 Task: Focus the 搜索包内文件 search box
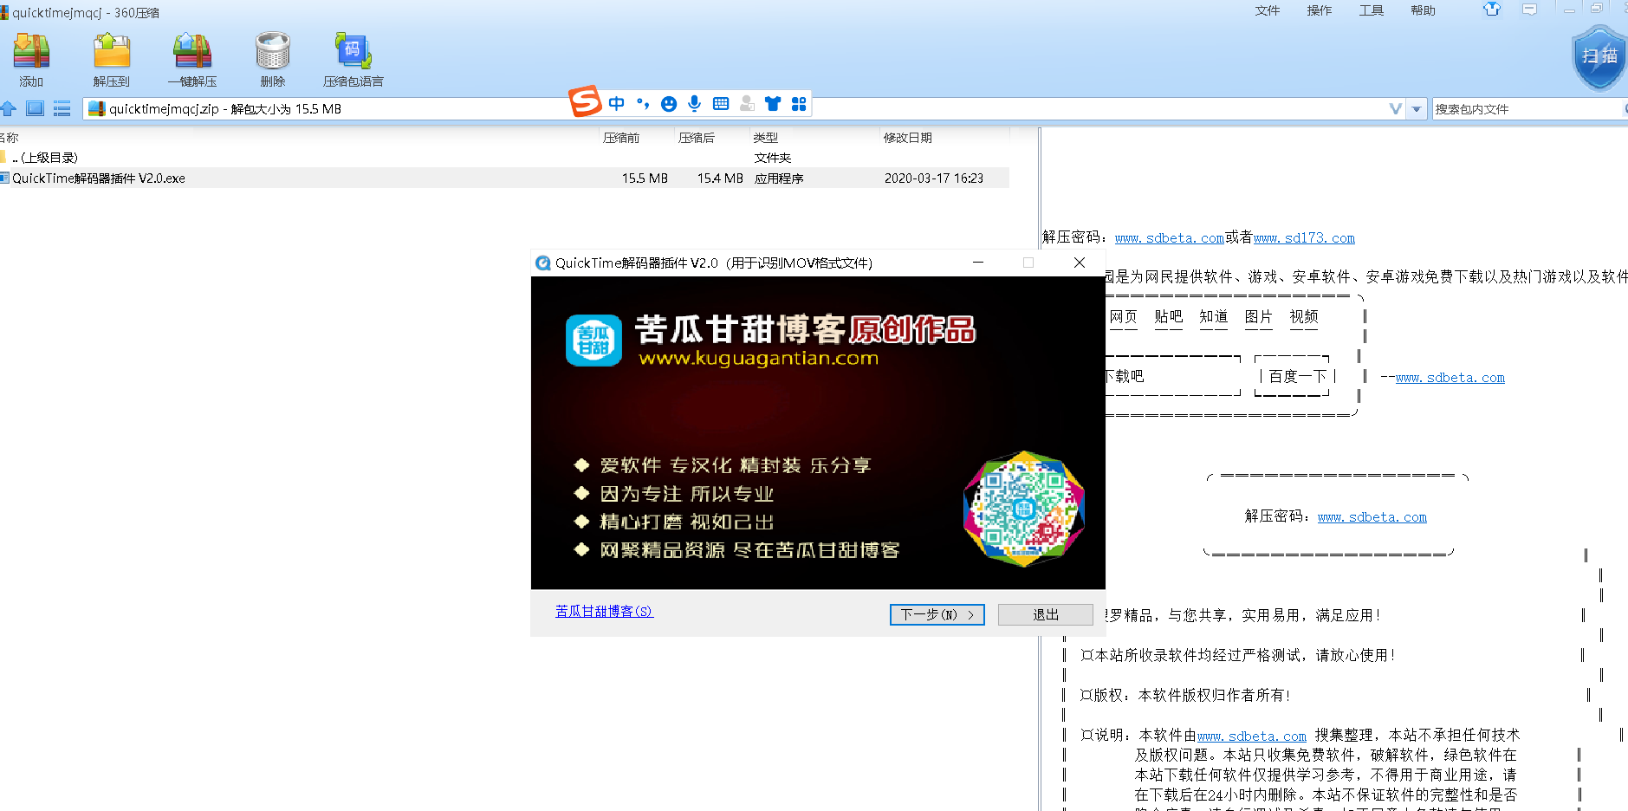(1527, 109)
